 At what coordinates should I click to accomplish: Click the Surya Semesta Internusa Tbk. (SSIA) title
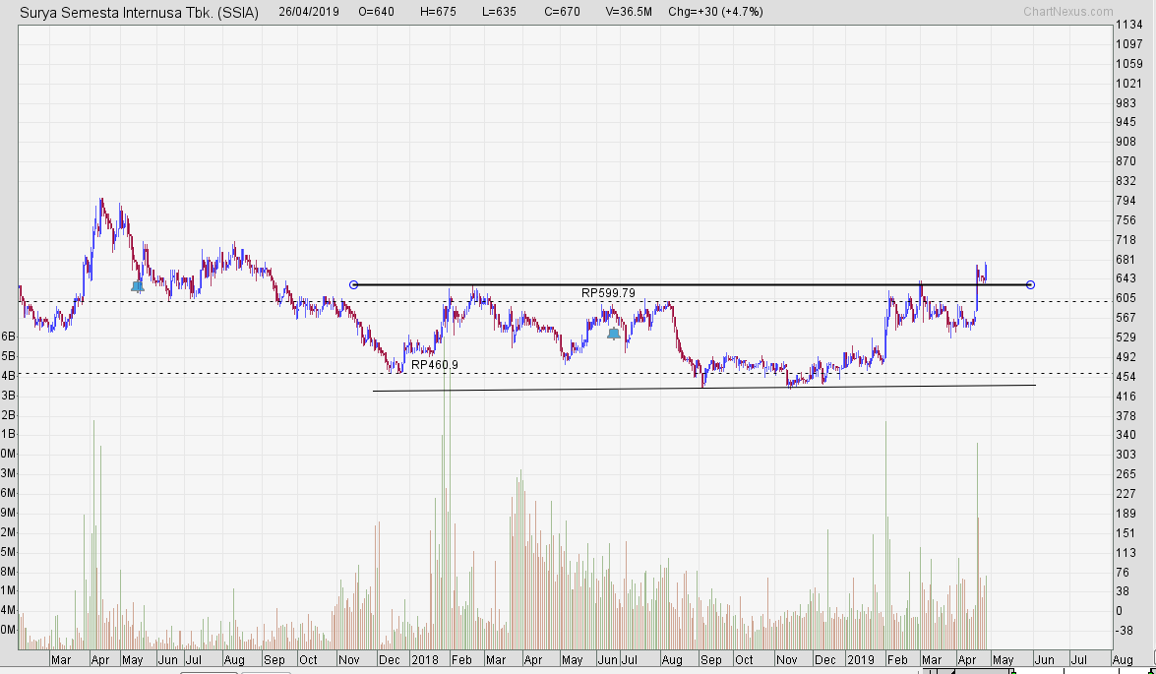point(139,12)
